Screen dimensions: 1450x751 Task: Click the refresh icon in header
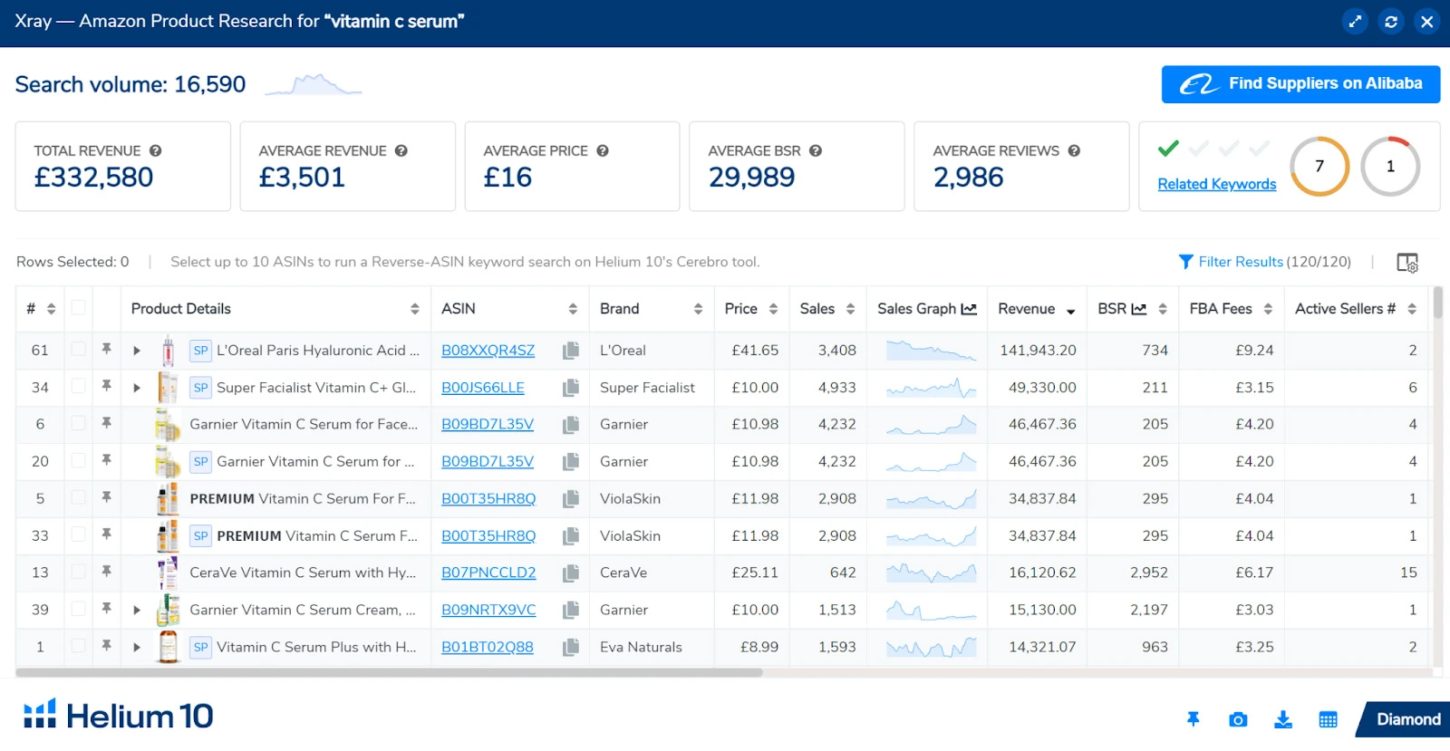pyautogui.click(x=1391, y=22)
